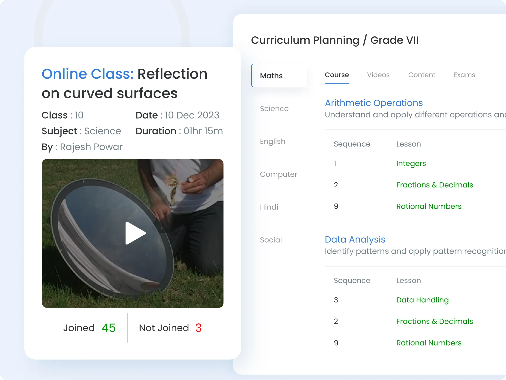Viewport: 506px width, 380px height.
Task: Open Rational Numbers under Arithmetic Operations
Action: 429,206
